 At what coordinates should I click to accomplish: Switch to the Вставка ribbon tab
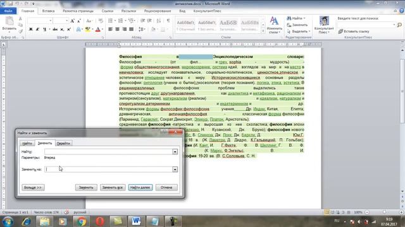48,11
